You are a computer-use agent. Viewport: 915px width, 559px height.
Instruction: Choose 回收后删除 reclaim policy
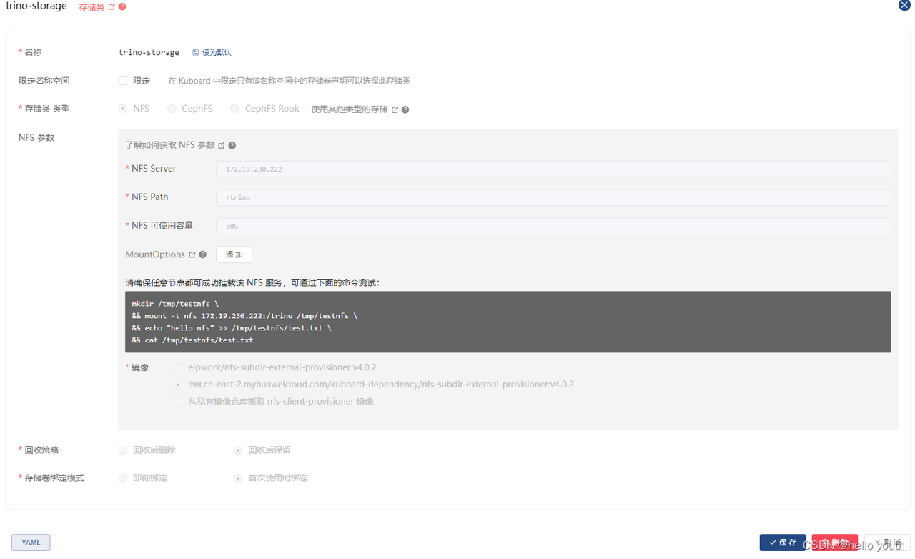[x=122, y=450]
